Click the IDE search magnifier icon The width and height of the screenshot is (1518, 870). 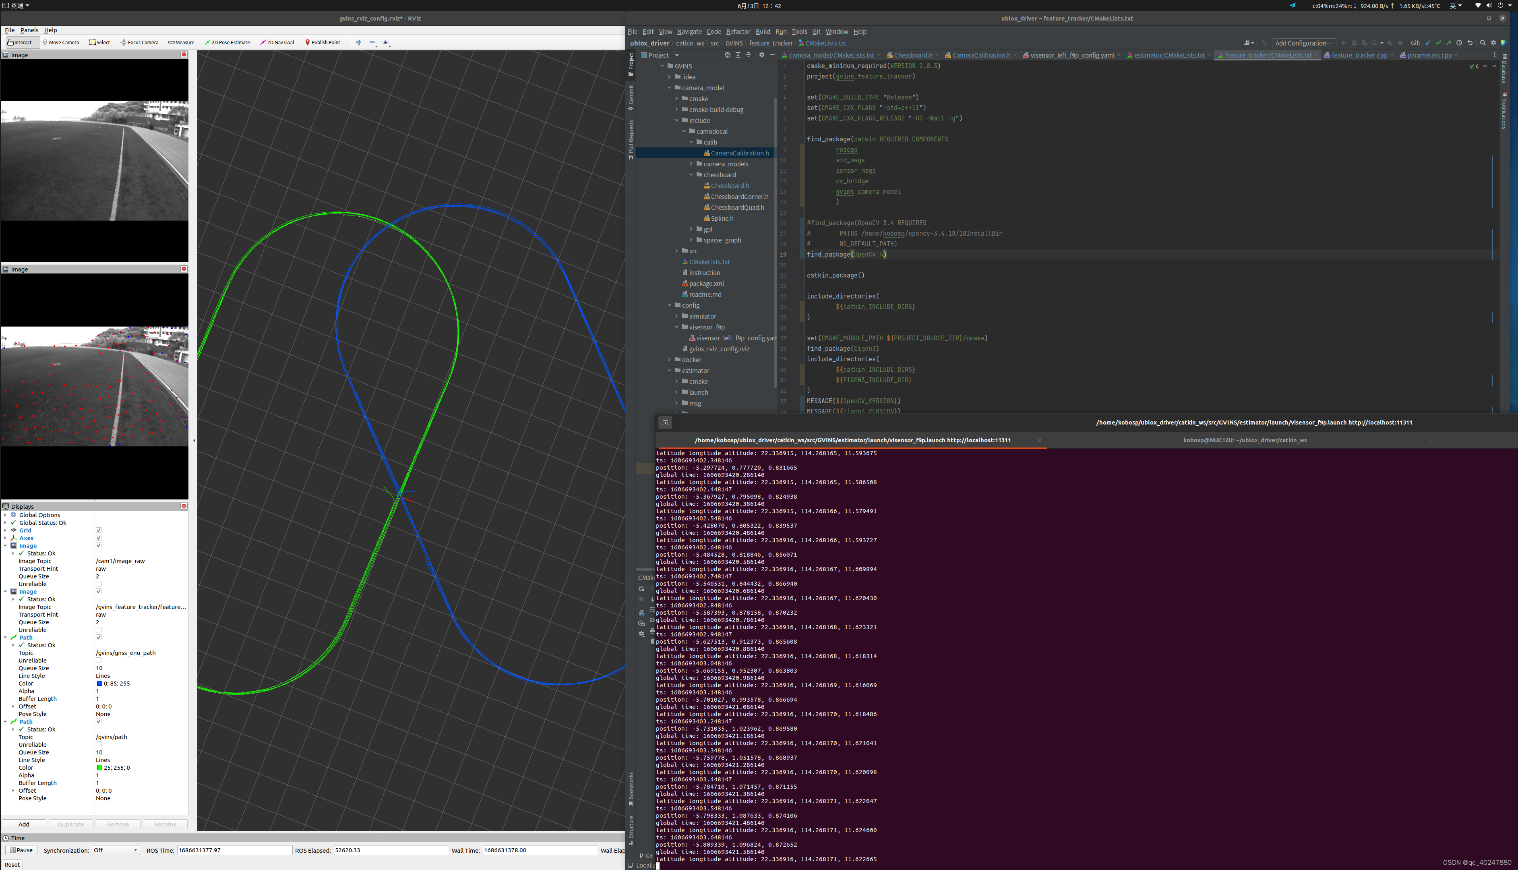click(x=1482, y=43)
